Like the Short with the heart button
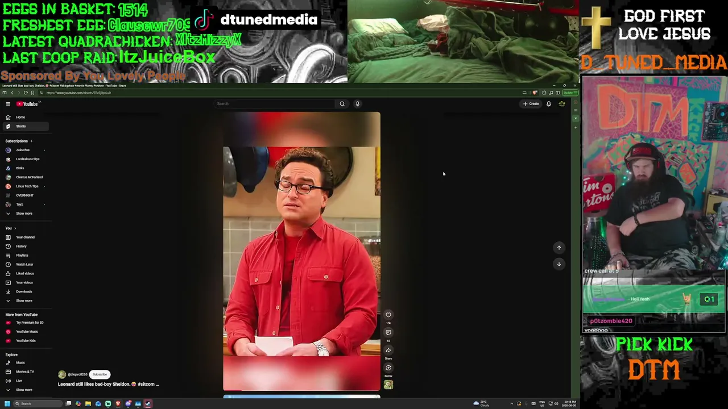Screen dimensions: 728x409 [388, 315]
